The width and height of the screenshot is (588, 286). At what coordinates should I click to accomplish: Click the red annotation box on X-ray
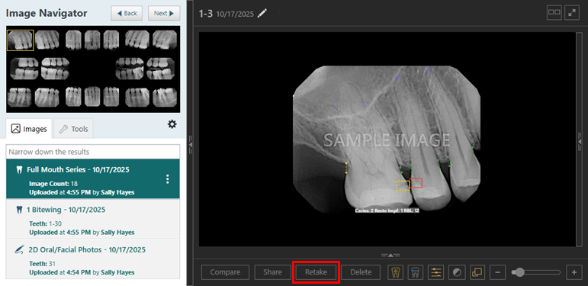click(x=416, y=183)
